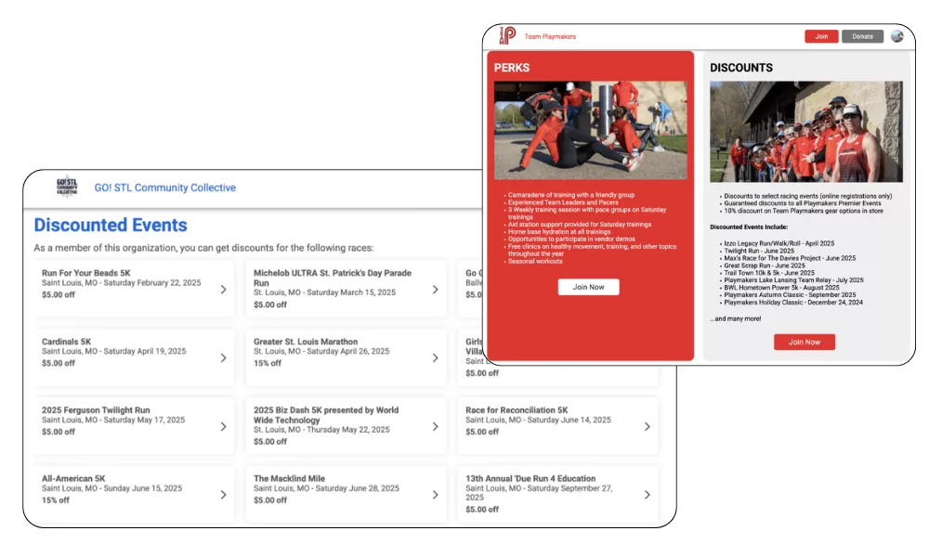The width and height of the screenshot is (929, 557).
Task: Open the Discounts team photo
Action: point(805,132)
